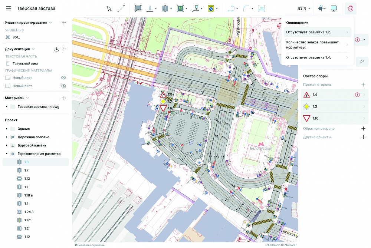Click the 0° rotation field

click(x=362, y=62)
